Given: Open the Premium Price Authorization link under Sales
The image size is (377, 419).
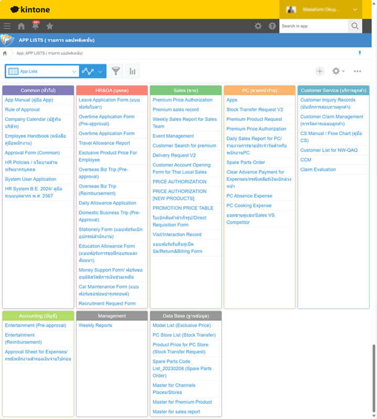Looking at the screenshot, I should tap(182, 100).
